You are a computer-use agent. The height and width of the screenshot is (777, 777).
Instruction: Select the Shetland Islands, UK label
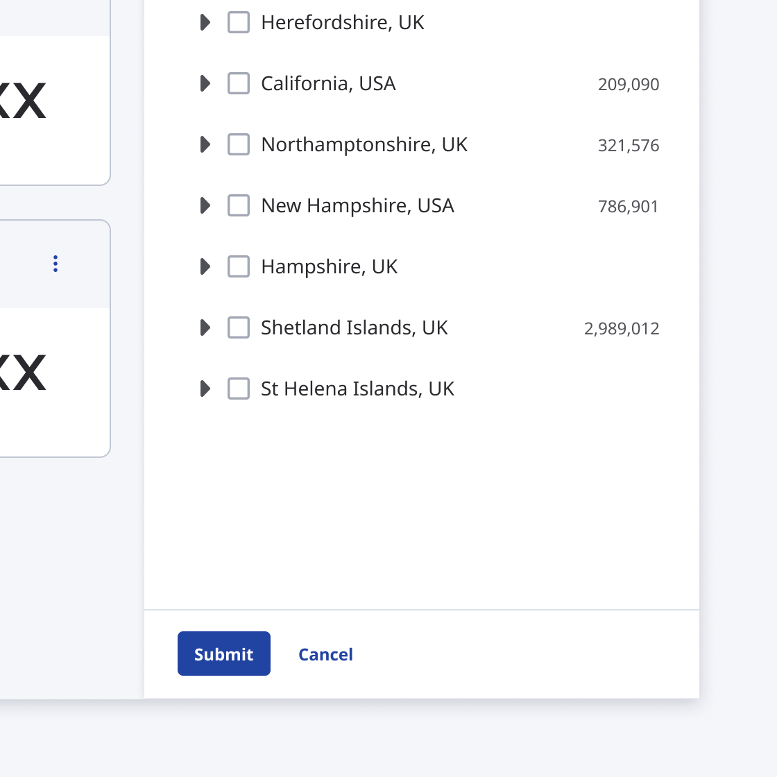355,327
